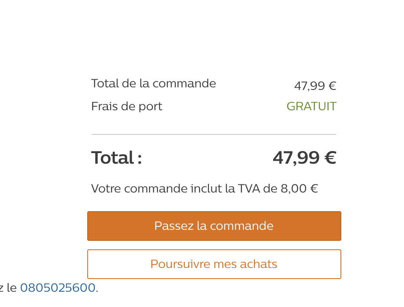
Task: Click the euro symbol in bold total
Action: (x=330, y=158)
